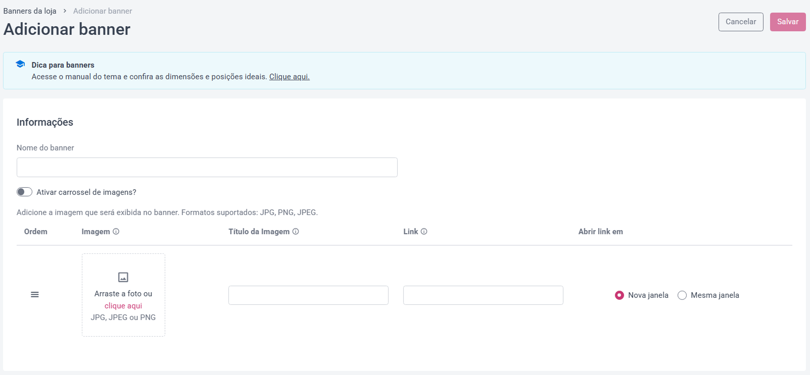Focus the Link input field
This screenshot has width=810, height=375.
coord(483,295)
